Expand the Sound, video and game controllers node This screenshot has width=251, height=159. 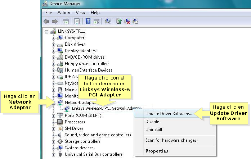(x=53, y=135)
